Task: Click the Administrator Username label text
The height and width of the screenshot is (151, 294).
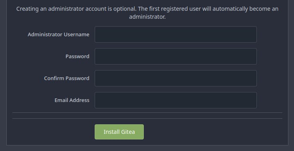Action: coord(58,34)
